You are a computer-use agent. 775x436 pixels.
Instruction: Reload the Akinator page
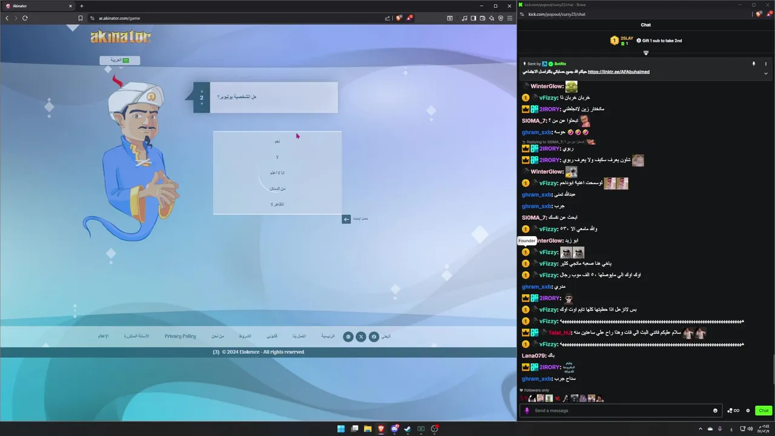pyautogui.click(x=25, y=18)
